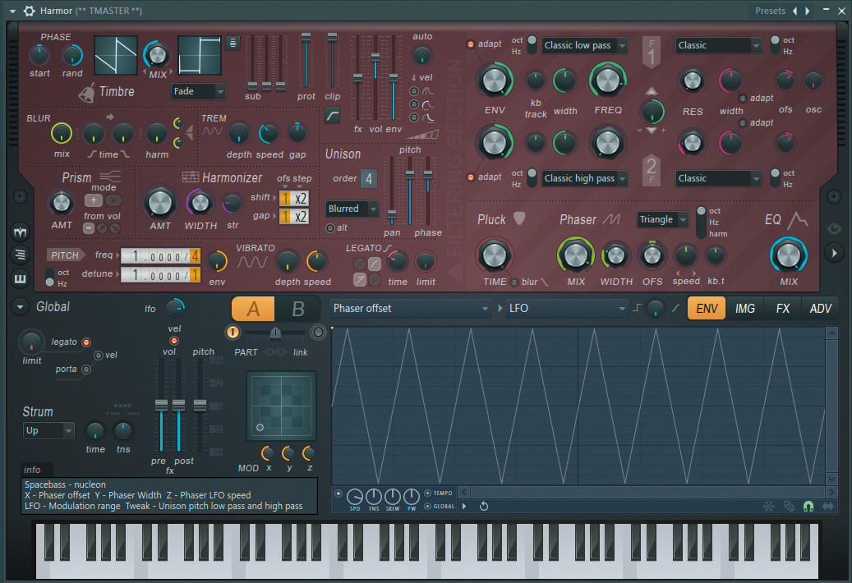Click the filter 1 shape icon
This screenshot has width=852, height=583.
[652, 52]
